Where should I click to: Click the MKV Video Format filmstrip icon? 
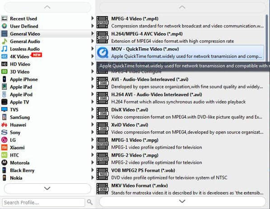102,189
